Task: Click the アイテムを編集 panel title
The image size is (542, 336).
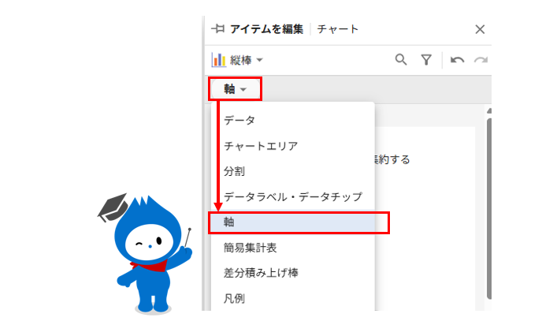Action: (x=266, y=29)
